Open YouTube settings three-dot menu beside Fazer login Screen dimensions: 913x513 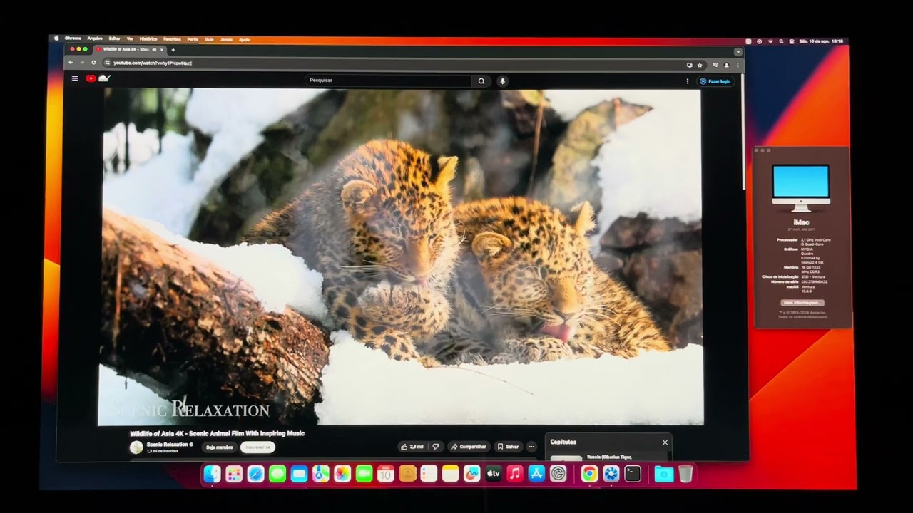coord(688,81)
